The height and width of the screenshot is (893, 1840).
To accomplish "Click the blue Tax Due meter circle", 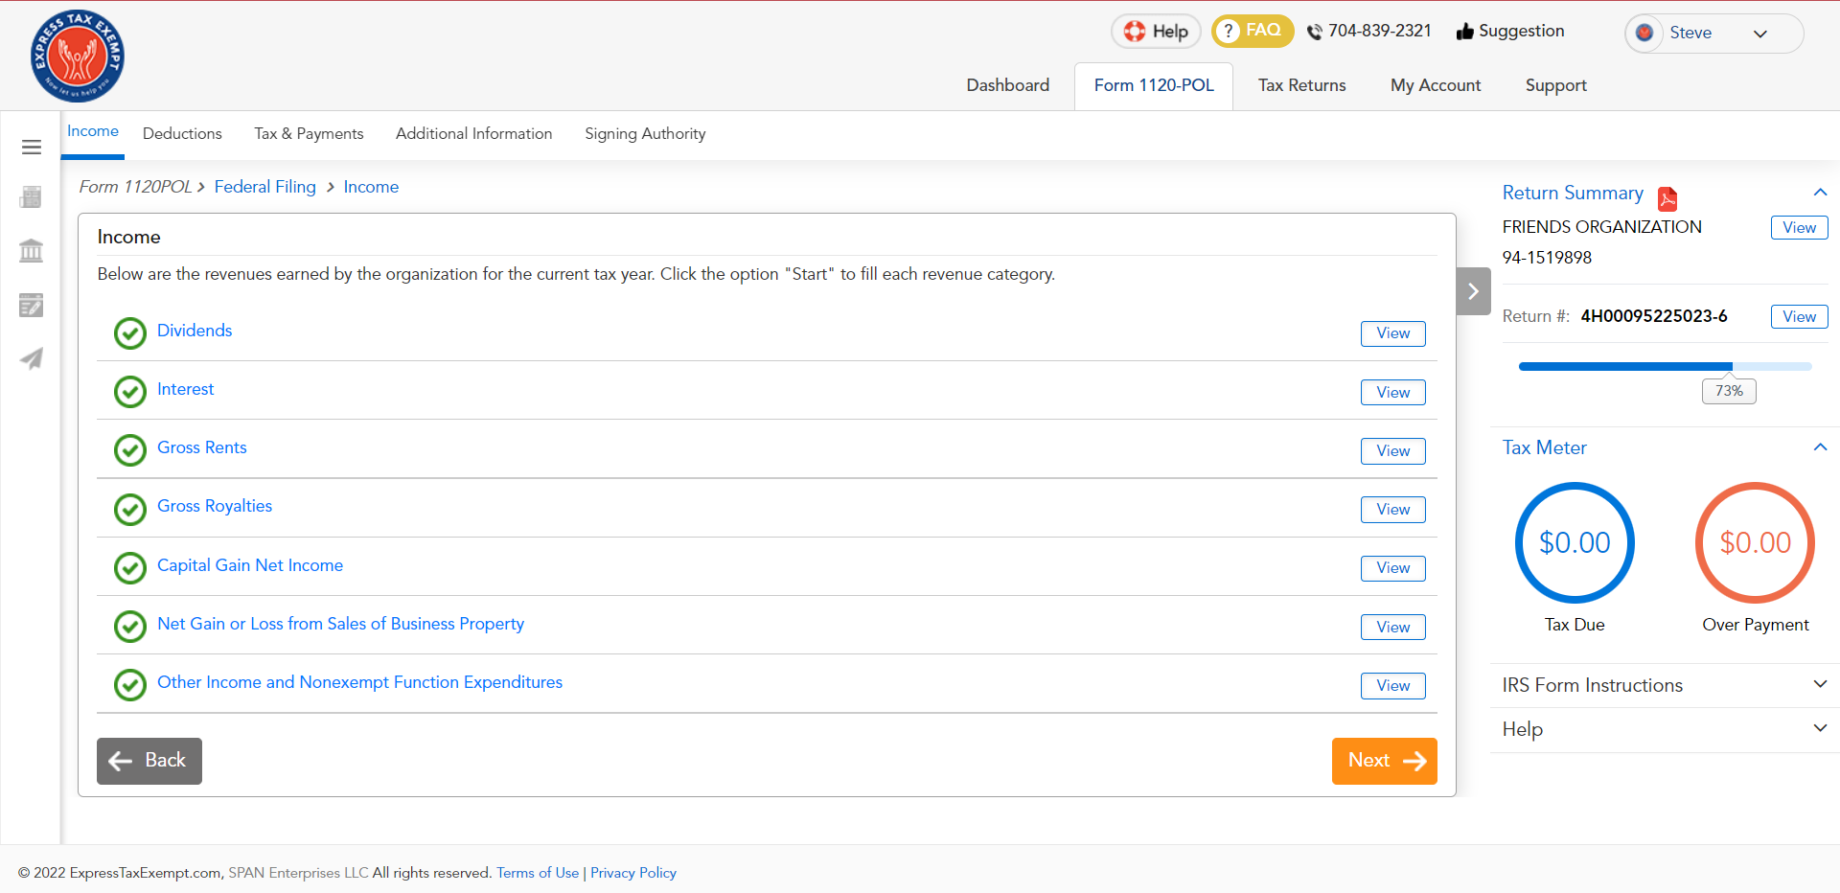I will pos(1575,542).
